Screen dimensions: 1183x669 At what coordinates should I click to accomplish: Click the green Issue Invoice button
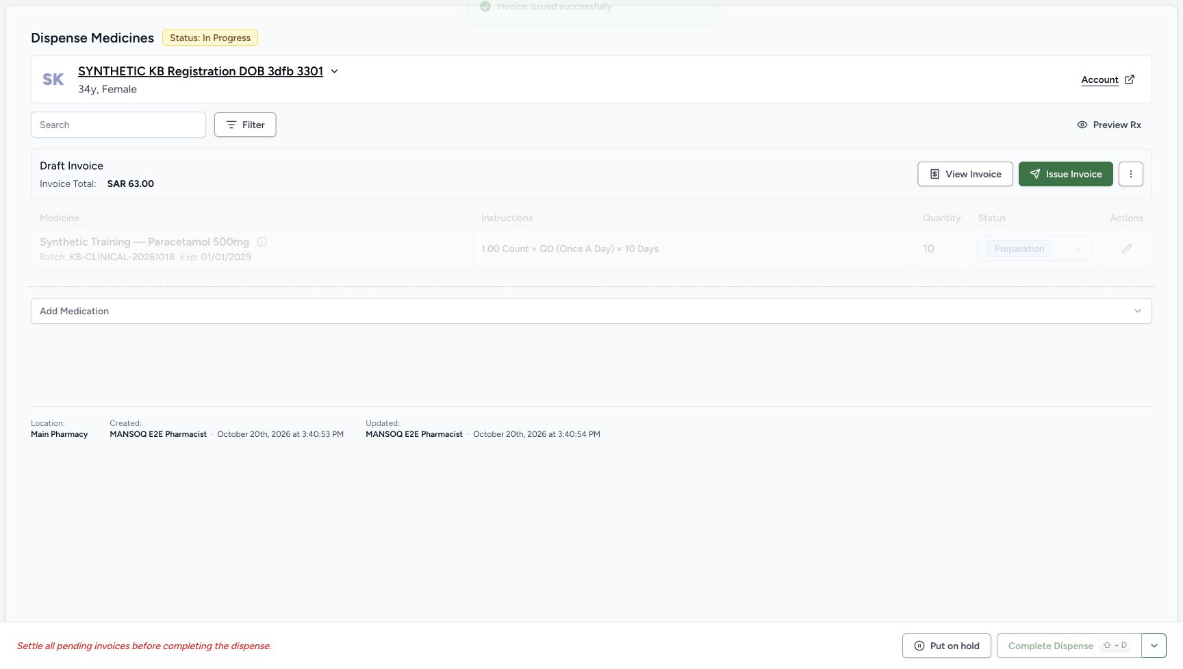pyautogui.click(x=1066, y=174)
